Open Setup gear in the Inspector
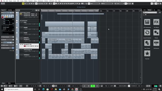162x91 pixels. 13,51
